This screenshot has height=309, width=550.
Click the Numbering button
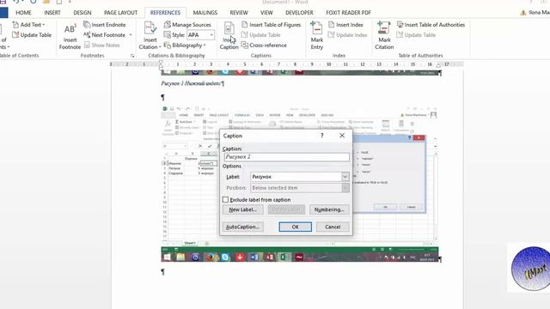tap(329, 209)
